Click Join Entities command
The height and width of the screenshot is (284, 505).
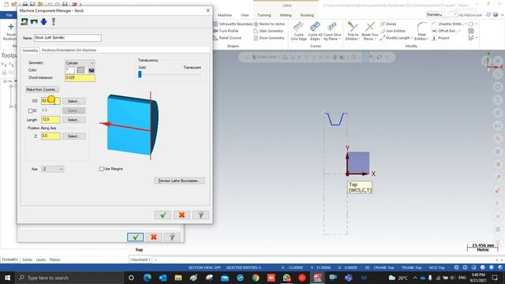tap(393, 31)
